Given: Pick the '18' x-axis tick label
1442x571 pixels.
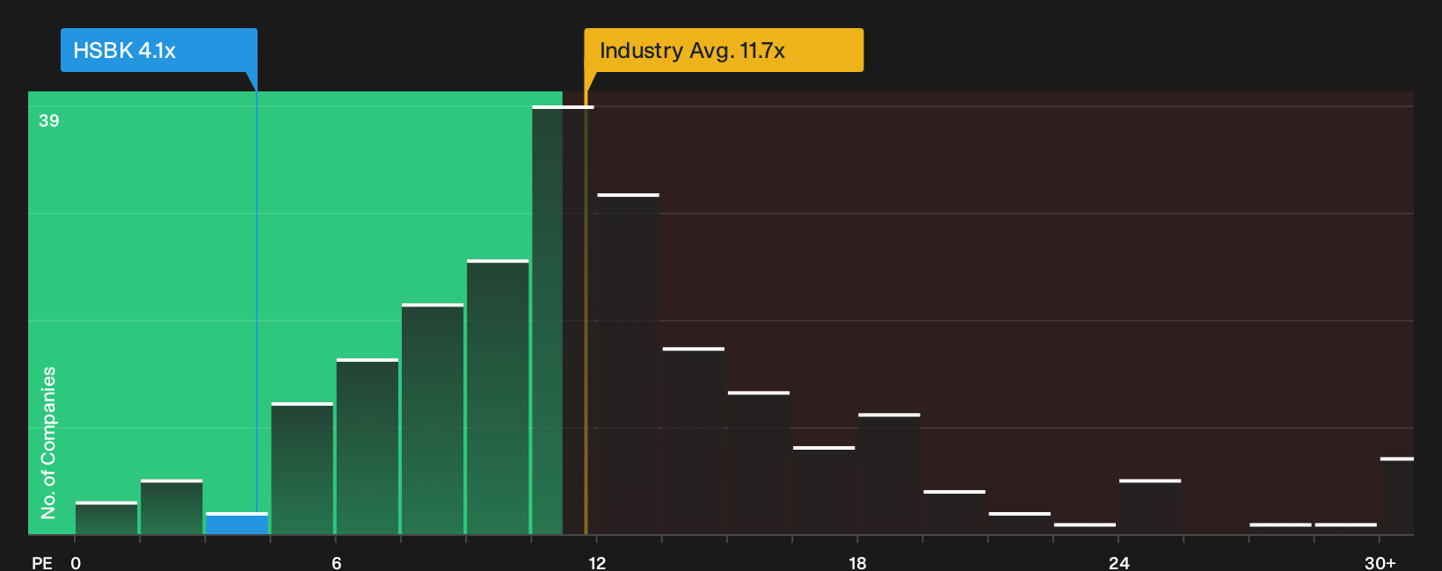Looking at the screenshot, I should 858,563.
